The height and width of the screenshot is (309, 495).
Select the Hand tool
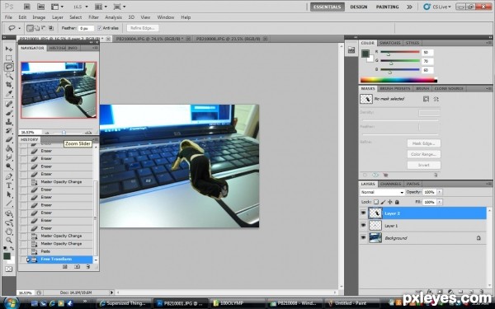(9, 232)
